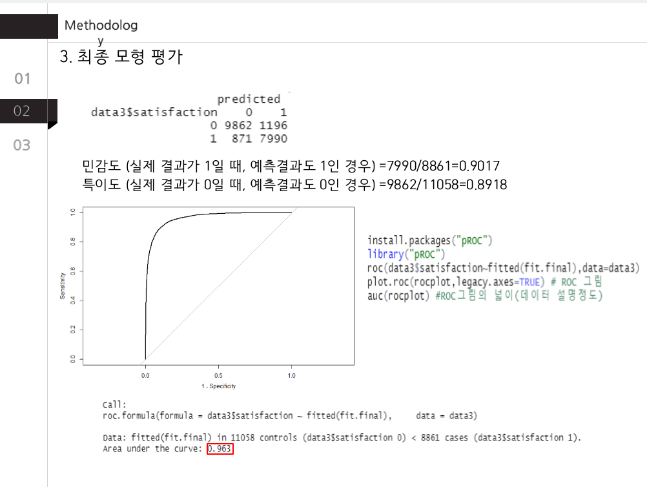Click the 0.5 tick label on x-axis
This screenshot has width=647, height=487.
tap(218, 375)
